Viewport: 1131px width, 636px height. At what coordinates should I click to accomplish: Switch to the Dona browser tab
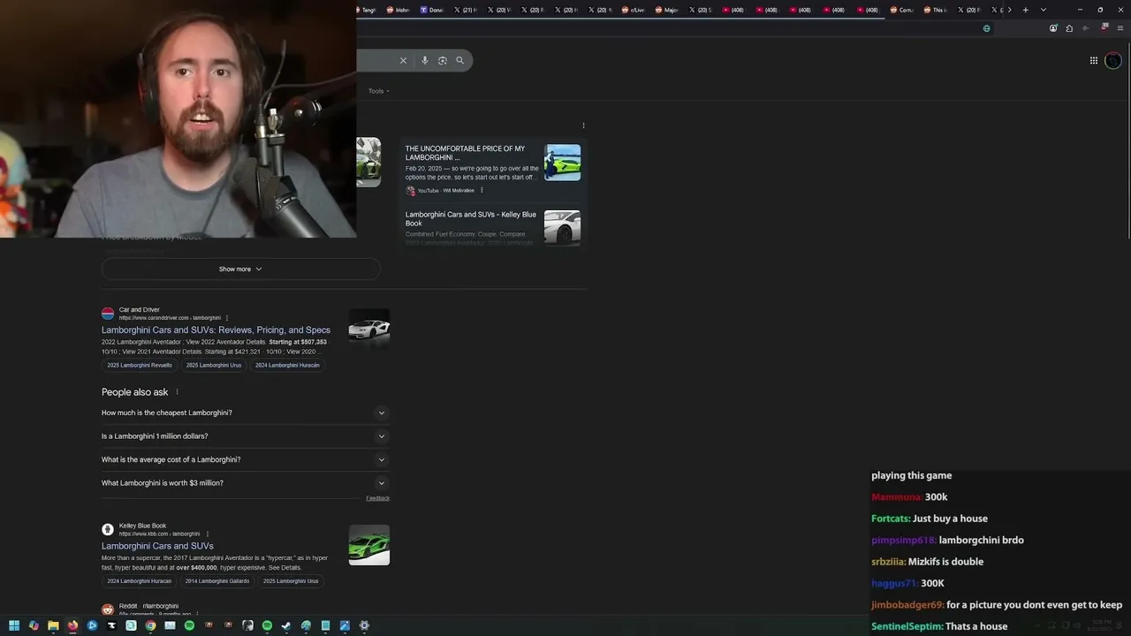coord(432,10)
